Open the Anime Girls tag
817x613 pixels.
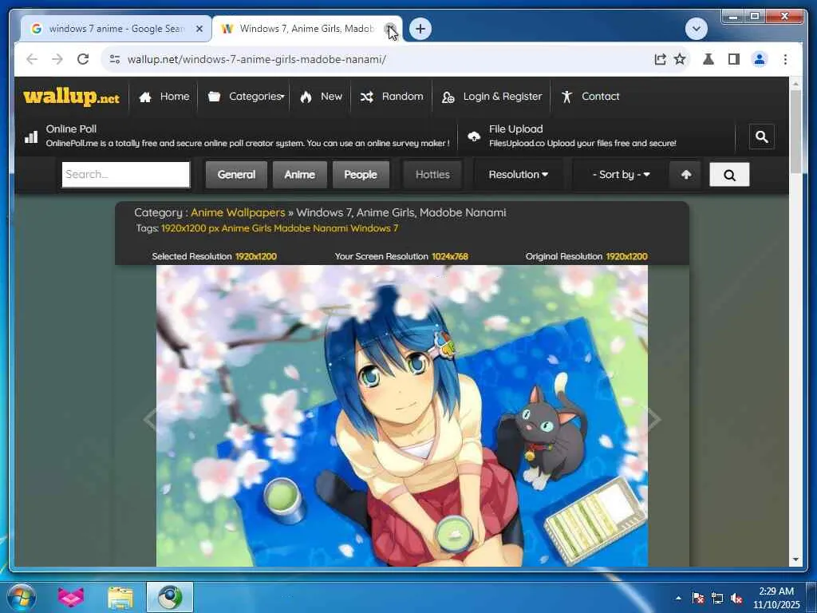point(246,228)
